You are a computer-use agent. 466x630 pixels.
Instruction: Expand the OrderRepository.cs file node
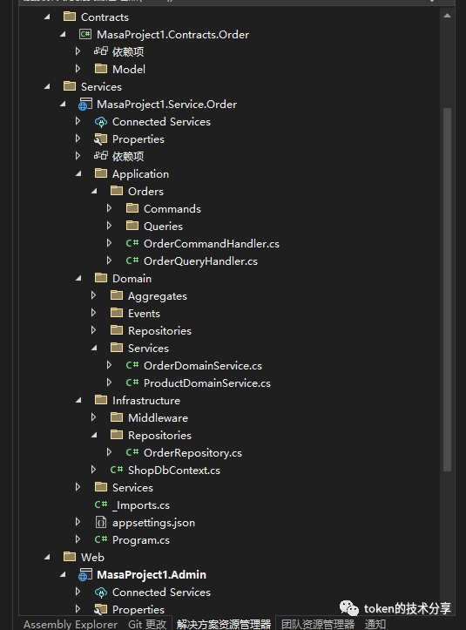(x=109, y=452)
